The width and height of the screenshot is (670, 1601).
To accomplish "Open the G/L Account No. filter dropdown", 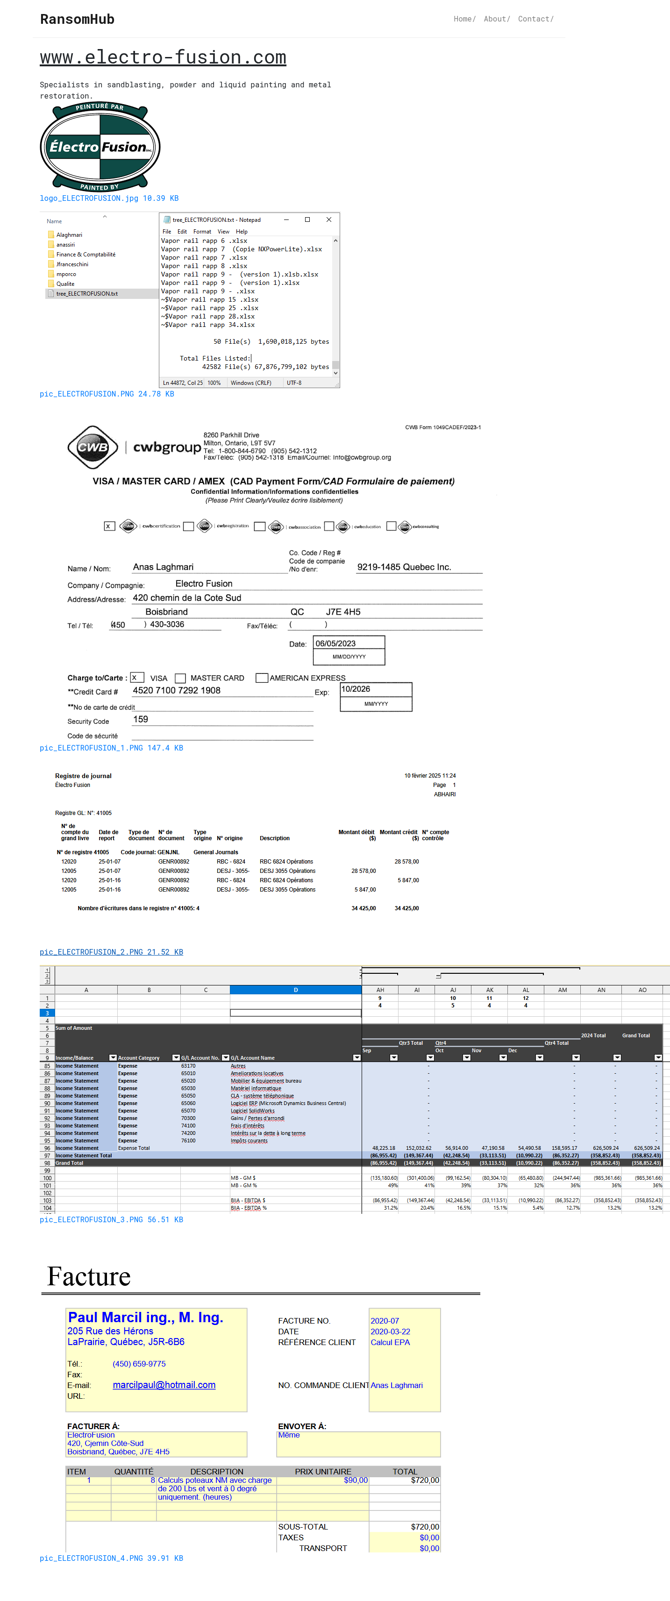I will click(225, 1057).
